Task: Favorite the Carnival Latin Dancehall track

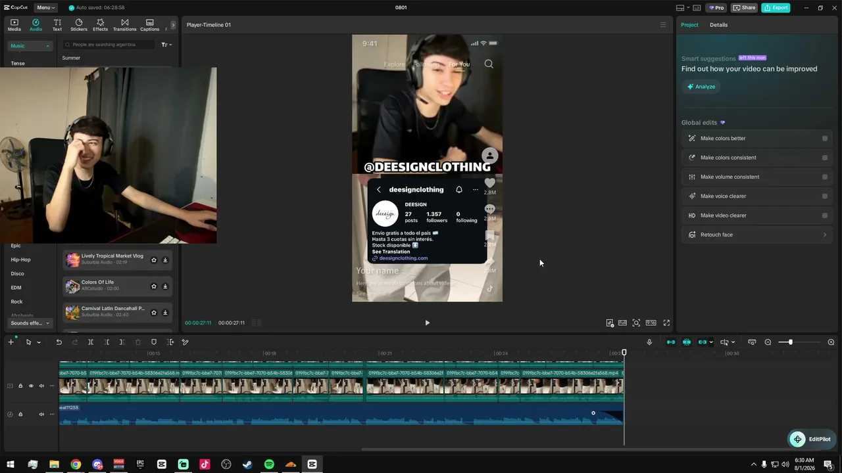Action: click(x=154, y=313)
